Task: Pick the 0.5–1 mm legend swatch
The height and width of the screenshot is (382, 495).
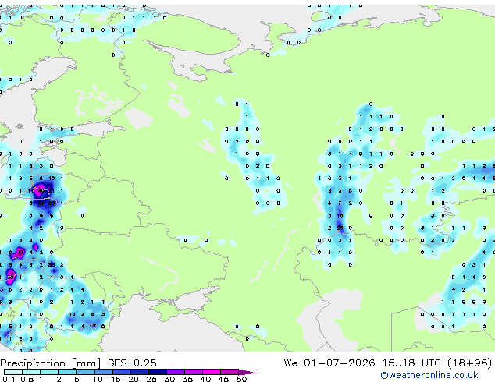Action: 31,372
